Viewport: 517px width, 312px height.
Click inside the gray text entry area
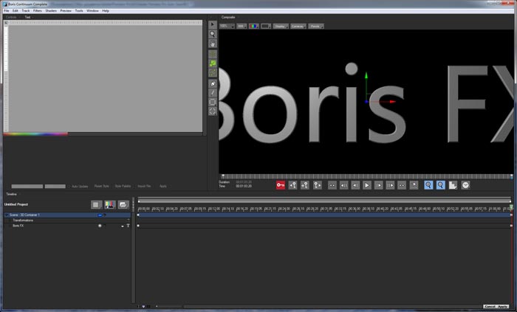point(105,78)
